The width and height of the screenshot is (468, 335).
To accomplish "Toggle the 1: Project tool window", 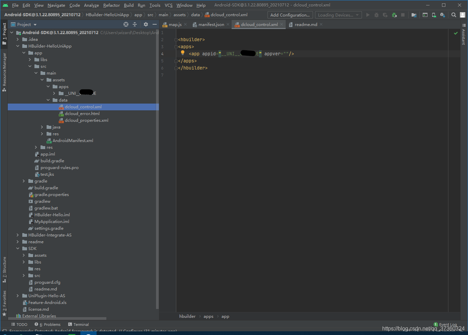I will coord(4,34).
